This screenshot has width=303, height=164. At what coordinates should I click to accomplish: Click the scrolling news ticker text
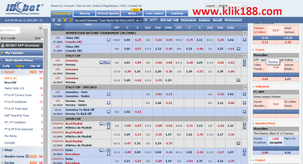tap(108, 20)
